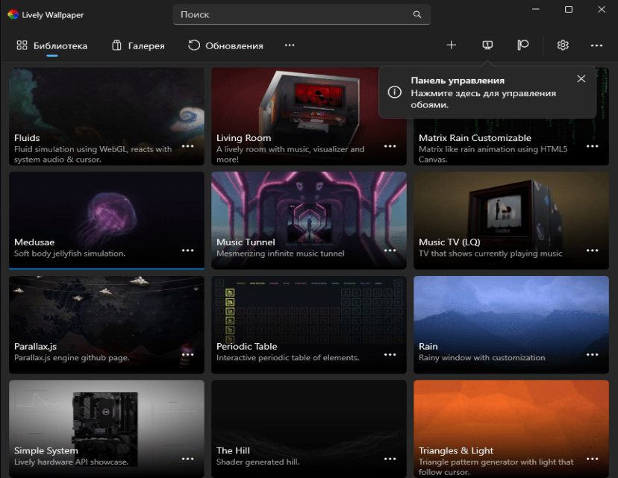Viewport: 618px width, 478px height.
Task: Open more options for Music Tunnel
Action: tap(390, 251)
